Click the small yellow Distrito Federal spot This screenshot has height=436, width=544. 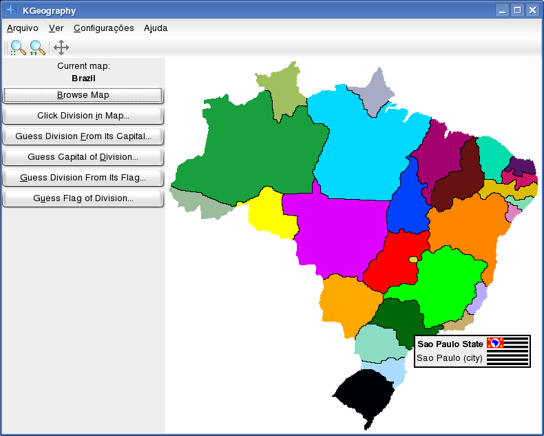(x=413, y=259)
